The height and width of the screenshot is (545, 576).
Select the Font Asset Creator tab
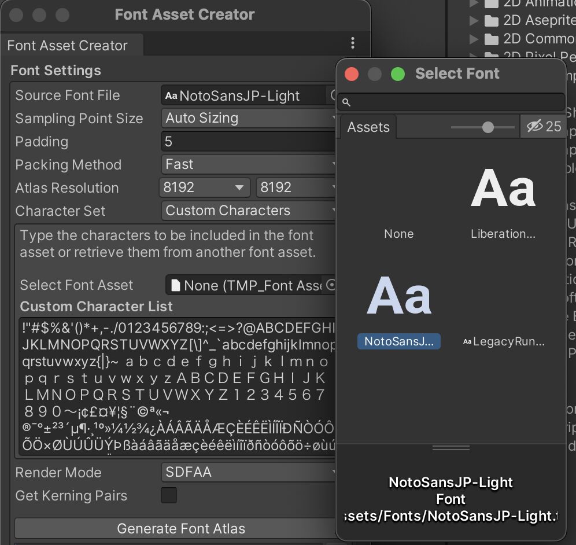(68, 45)
